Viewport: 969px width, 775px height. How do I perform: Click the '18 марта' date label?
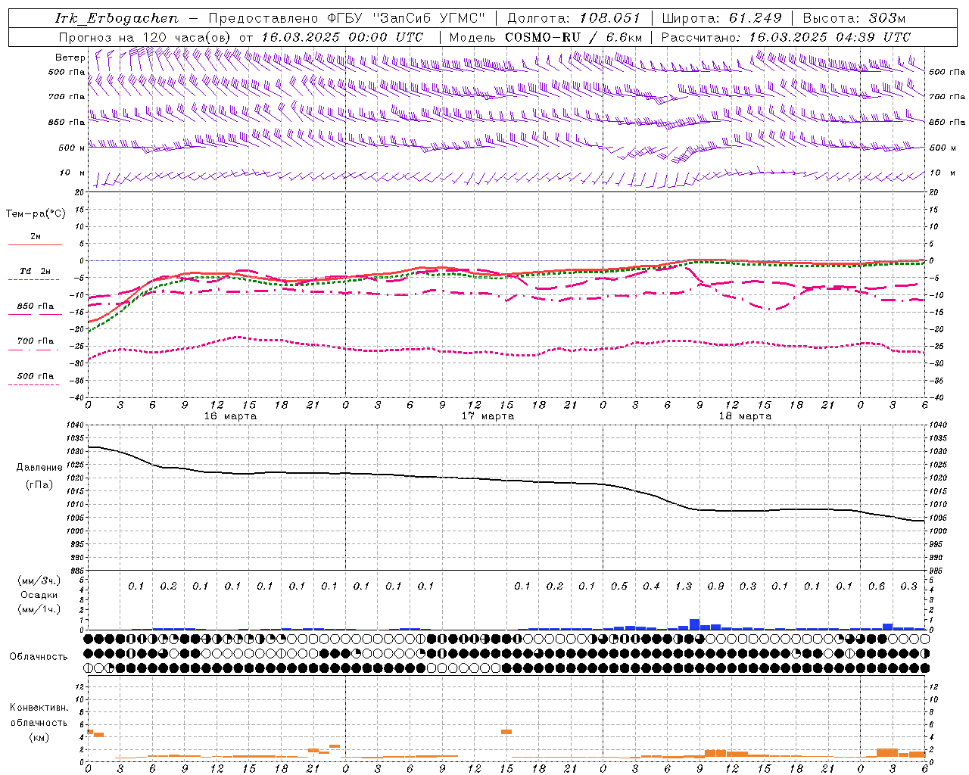(x=745, y=416)
